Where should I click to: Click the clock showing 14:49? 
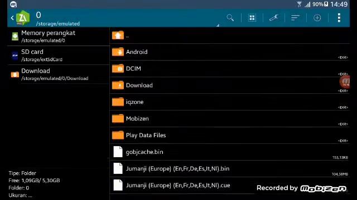tap(339, 4)
